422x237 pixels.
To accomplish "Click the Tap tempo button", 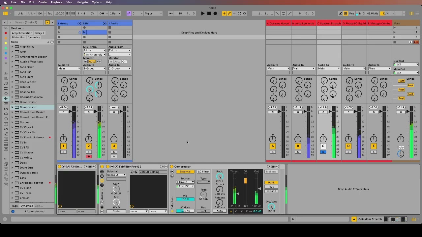I will pyautogui.click(x=50, y=13).
